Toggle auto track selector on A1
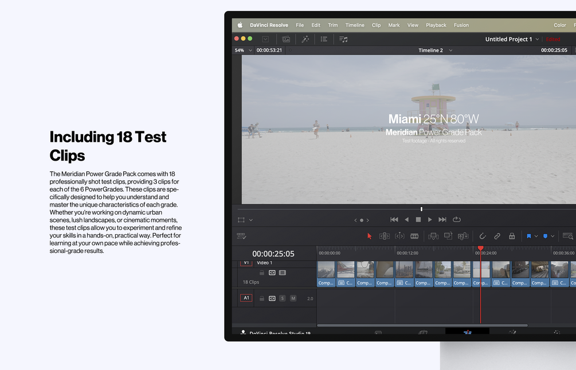576x370 pixels. coord(272,298)
